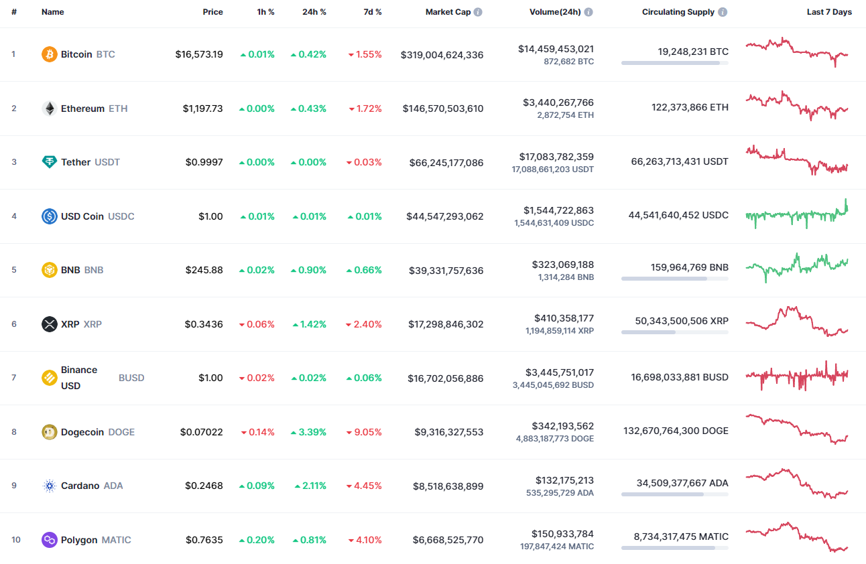This screenshot has height=564, width=866.
Task: Click the Bitcoin circulating supply progress bar
Action: click(x=674, y=63)
